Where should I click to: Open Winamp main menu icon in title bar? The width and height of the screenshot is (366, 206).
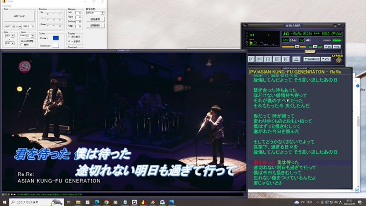click(244, 25)
